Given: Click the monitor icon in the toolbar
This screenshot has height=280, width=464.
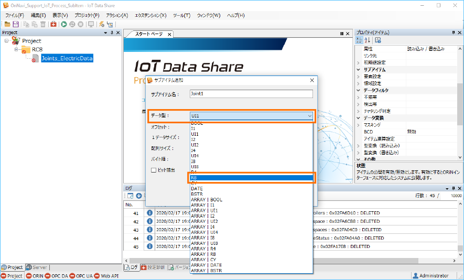Looking at the screenshot, I should pos(91,24).
